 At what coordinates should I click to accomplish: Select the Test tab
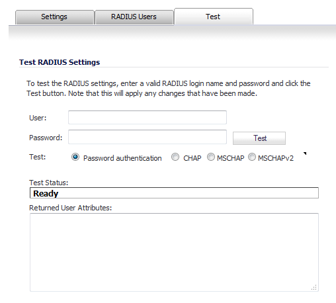click(213, 17)
